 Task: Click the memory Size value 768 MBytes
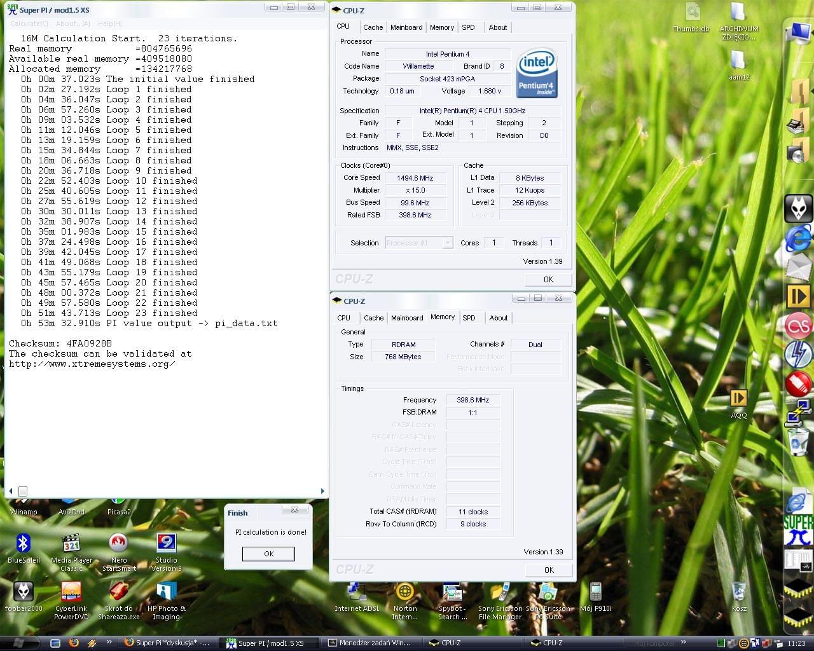[x=403, y=357]
